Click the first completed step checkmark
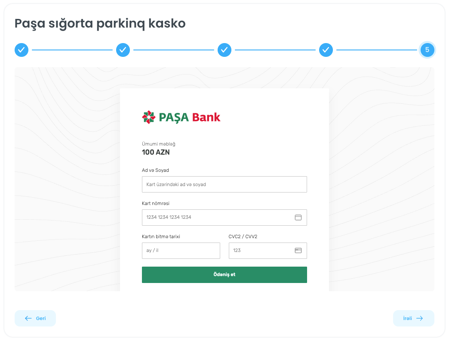 tap(22, 50)
